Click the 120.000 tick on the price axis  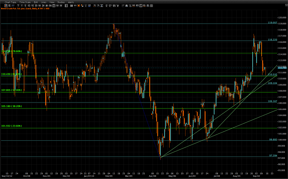[x=282, y=17]
